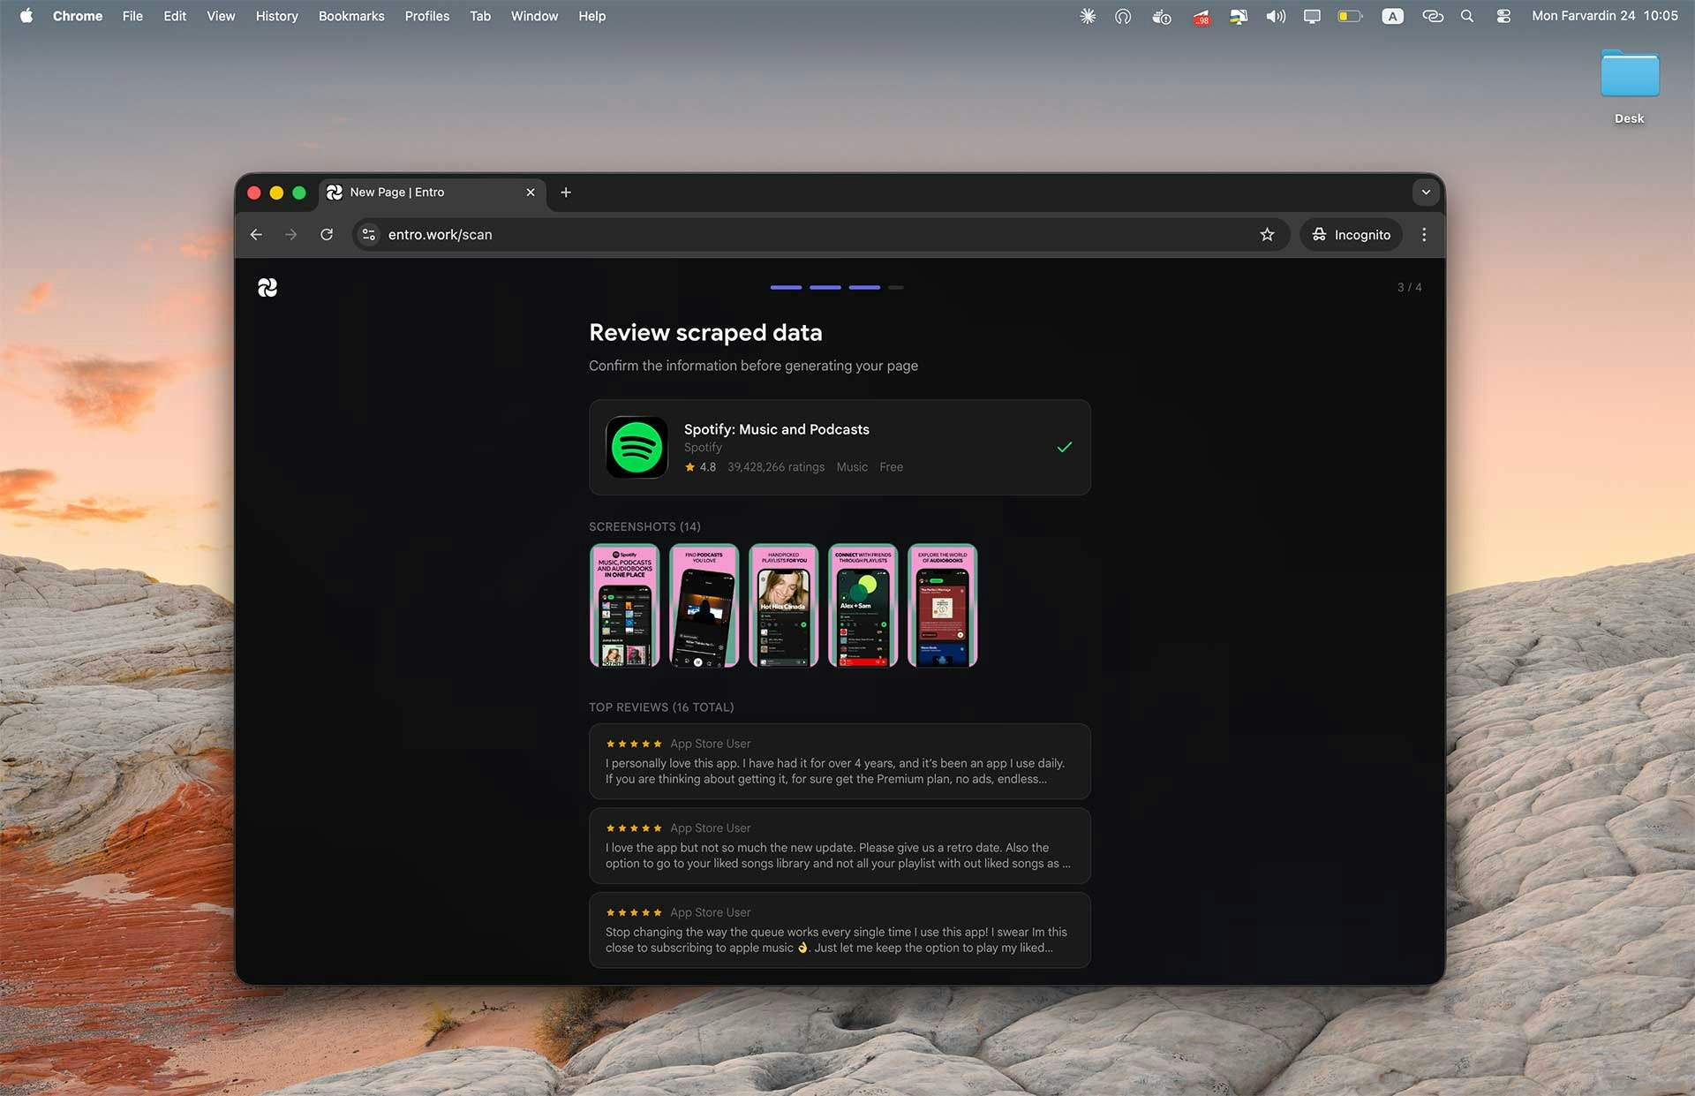Go back to previous page
Viewport: 1695px width, 1096px height.
[256, 234]
